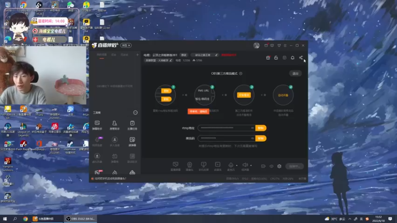Click 修改 next to the room title
Image resolution: width=397 pixels, height=223 pixels.
(x=184, y=55)
